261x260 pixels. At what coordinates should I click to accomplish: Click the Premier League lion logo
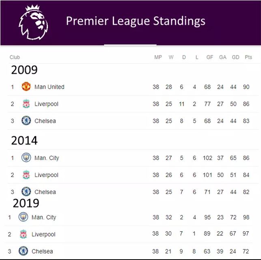[x=33, y=22]
